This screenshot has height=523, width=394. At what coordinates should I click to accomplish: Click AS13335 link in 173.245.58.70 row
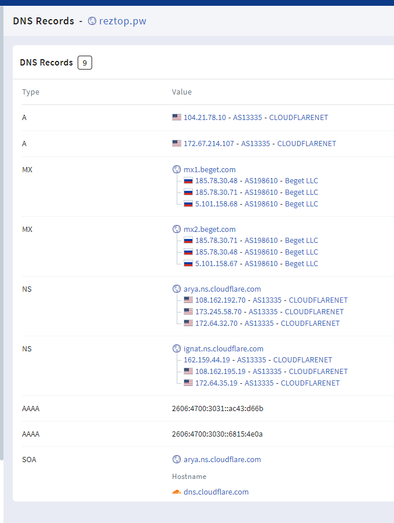(x=263, y=311)
